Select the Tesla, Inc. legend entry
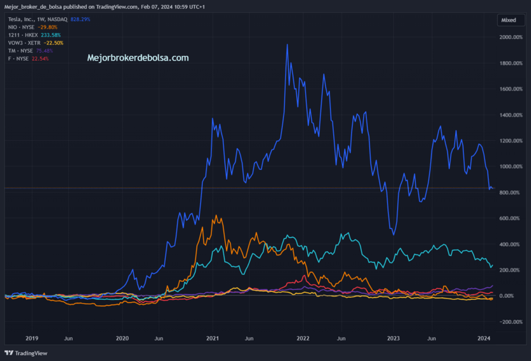531x361 pixels. 38,19
